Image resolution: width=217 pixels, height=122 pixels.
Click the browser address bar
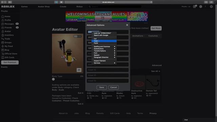(x=108, y=2)
